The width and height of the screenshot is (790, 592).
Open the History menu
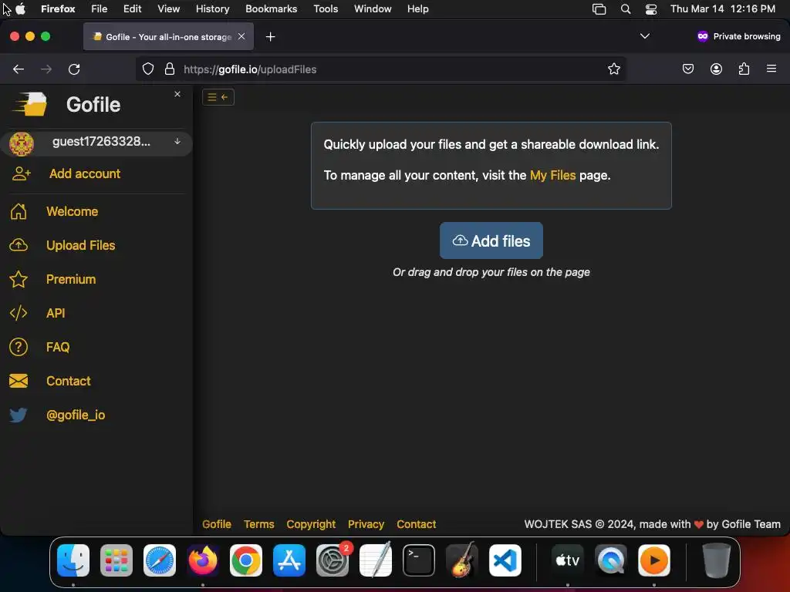click(213, 9)
